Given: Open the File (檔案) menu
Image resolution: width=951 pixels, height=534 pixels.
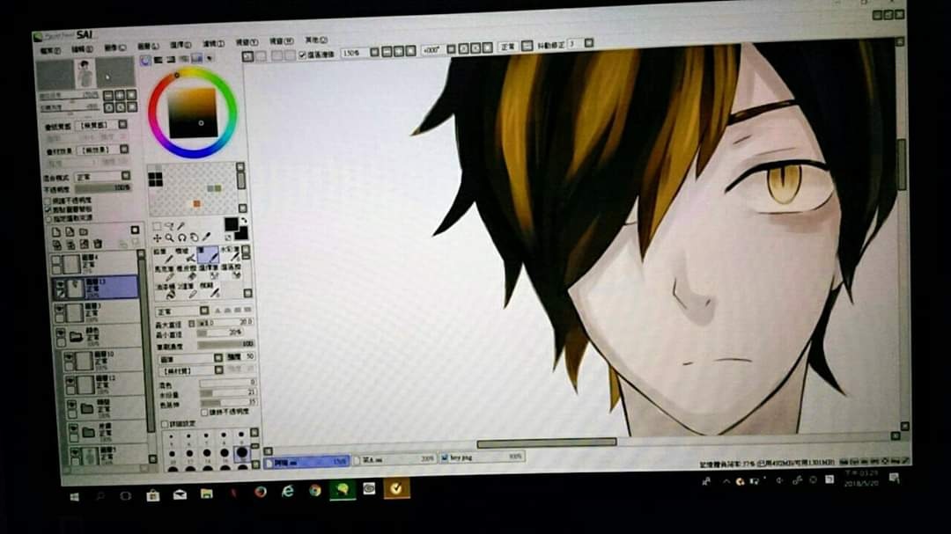Looking at the screenshot, I should tap(50, 51).
